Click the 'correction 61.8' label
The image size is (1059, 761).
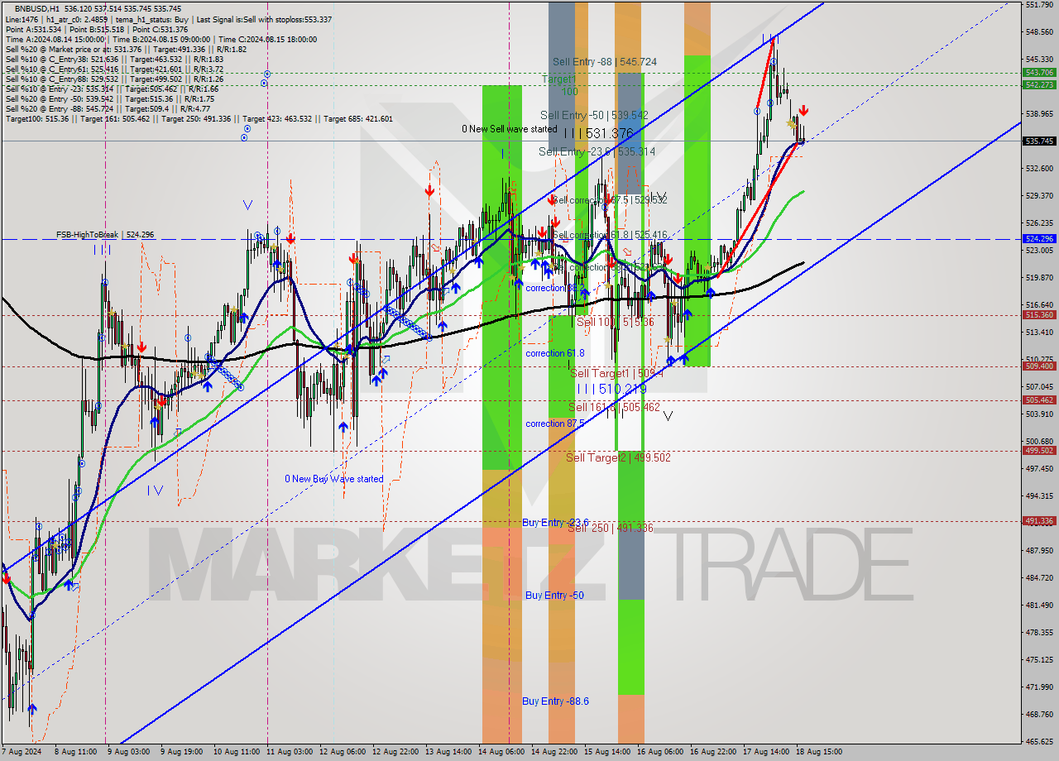tap(554, 353)
